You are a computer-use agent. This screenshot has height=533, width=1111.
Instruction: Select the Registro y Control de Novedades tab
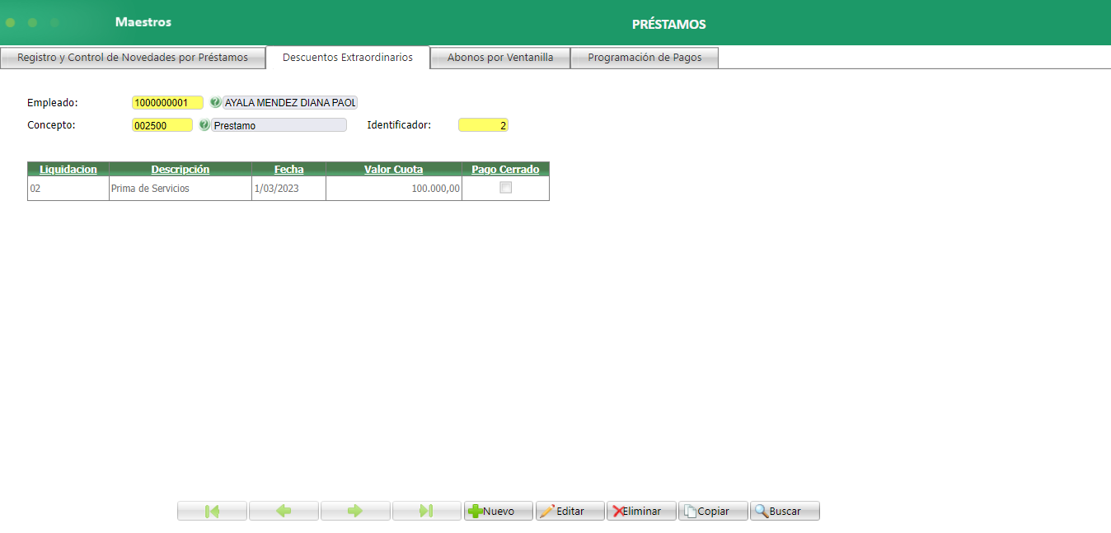(x=133, y=58)
